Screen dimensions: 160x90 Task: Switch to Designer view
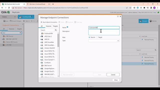tap(143, 21)
